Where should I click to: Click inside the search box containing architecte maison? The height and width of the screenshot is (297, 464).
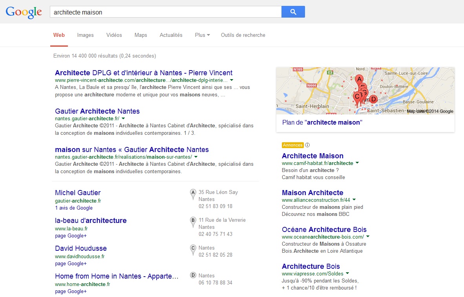[x=166, y=12]
